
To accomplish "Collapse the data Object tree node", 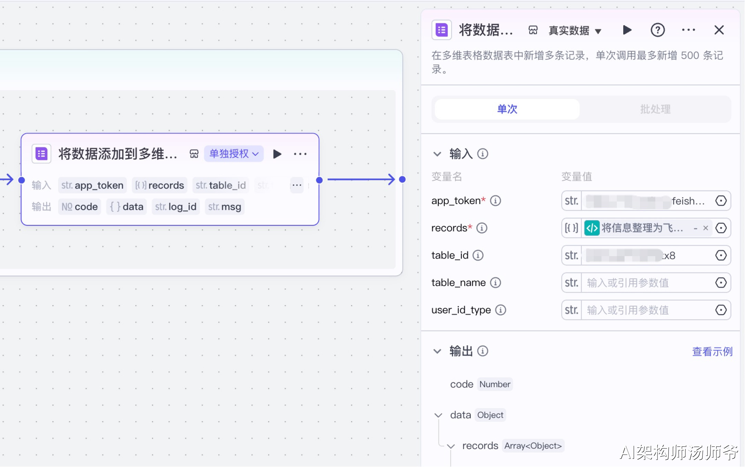I will click(438, 415).
